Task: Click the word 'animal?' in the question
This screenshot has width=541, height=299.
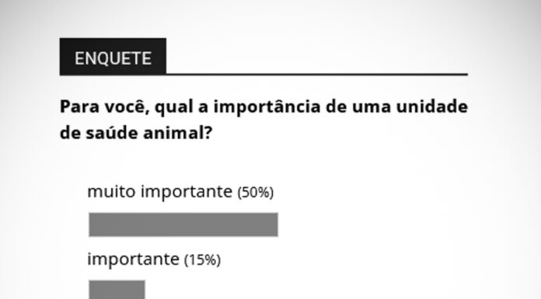Action: point(177,133)
